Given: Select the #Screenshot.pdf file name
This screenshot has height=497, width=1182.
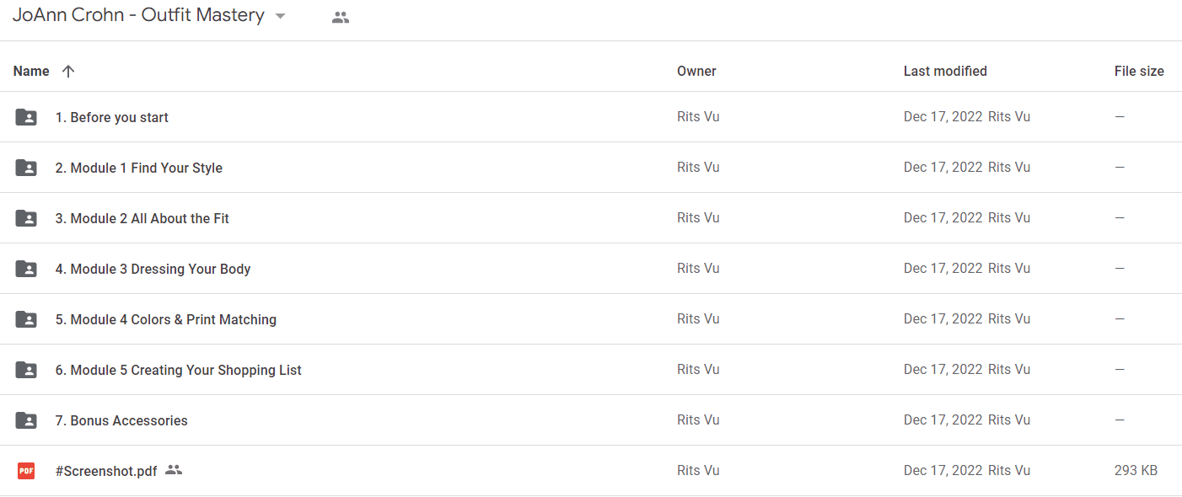Looking at the screenshot, I should [106, 471].
